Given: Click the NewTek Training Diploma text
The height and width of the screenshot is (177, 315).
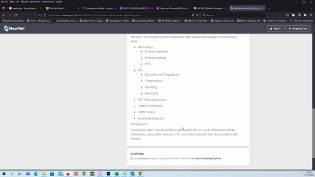Looking at the screenshot, I should pos(208,158).
